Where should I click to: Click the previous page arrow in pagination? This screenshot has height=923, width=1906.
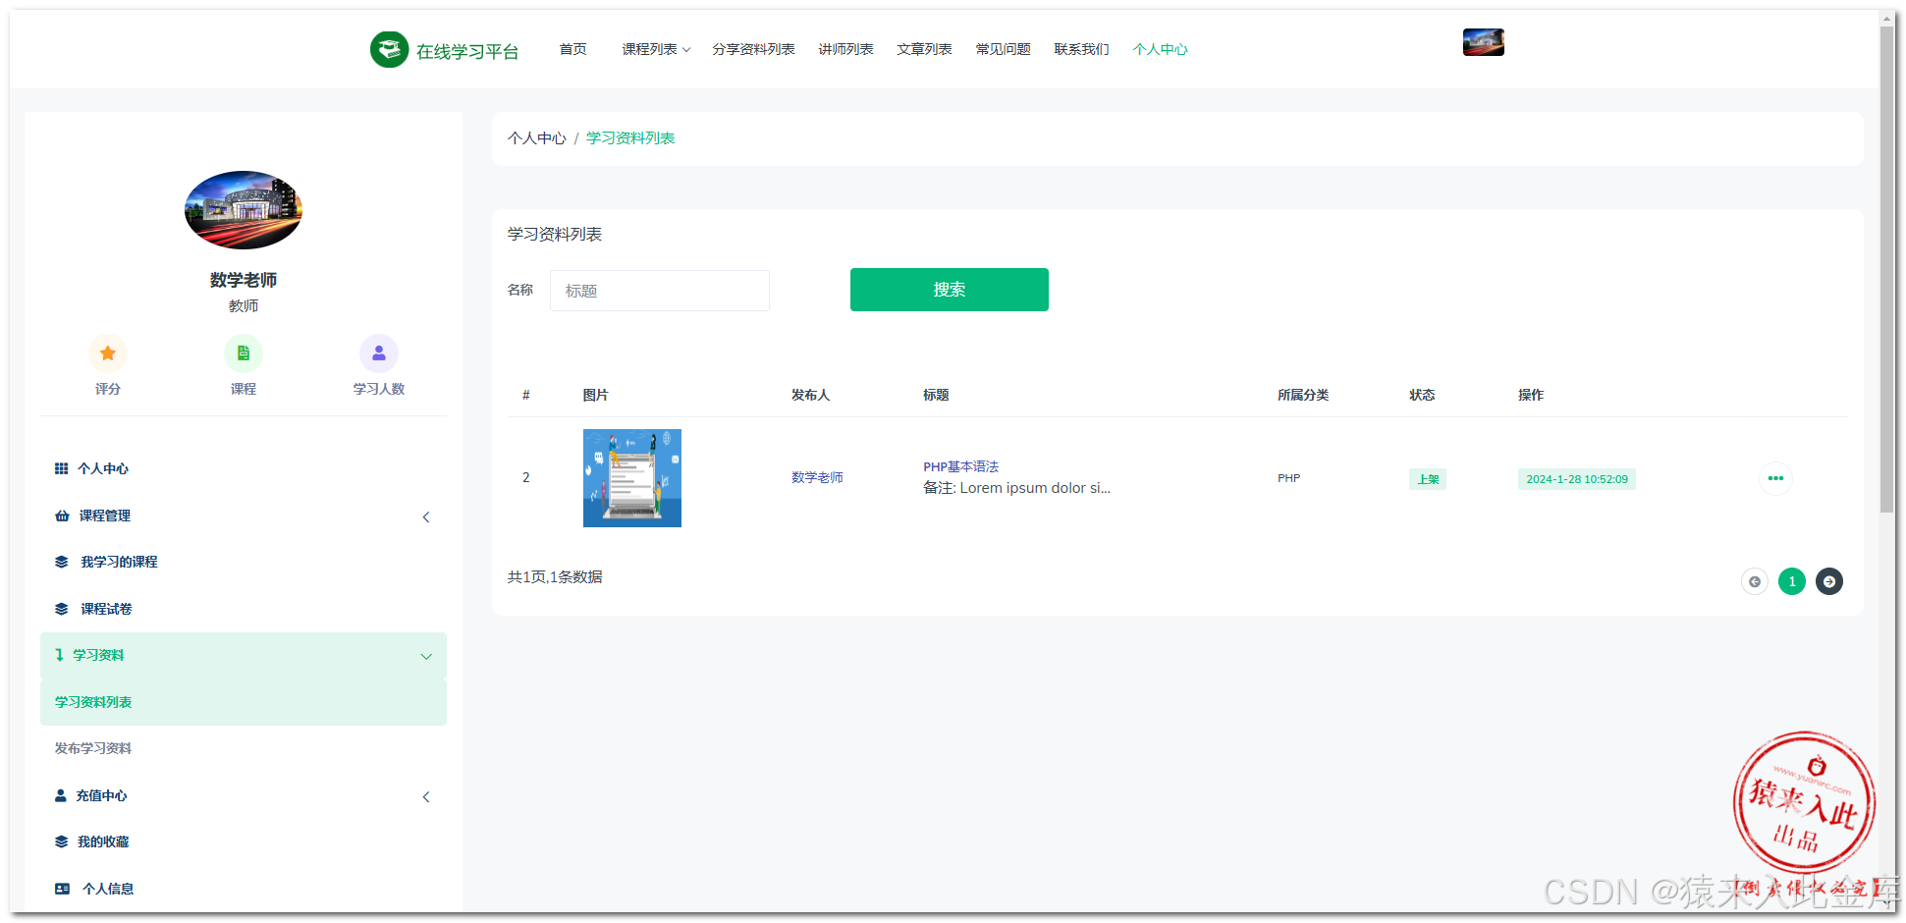coord(1755,581)
